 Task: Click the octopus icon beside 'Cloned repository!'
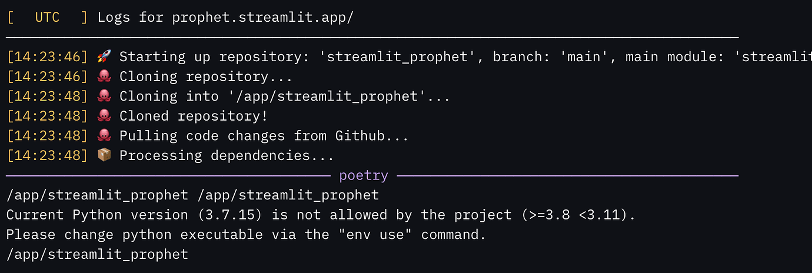click(x=104, y=116)
